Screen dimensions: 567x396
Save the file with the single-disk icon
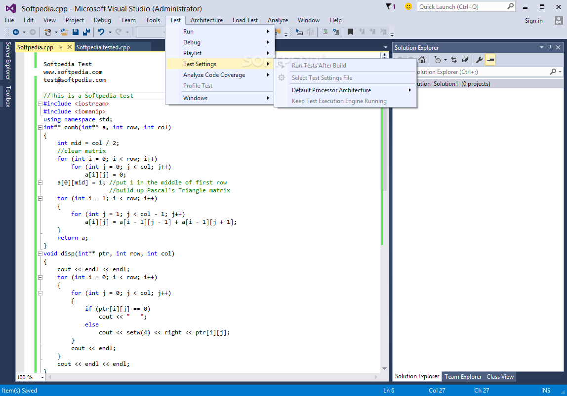pos(76,32)
